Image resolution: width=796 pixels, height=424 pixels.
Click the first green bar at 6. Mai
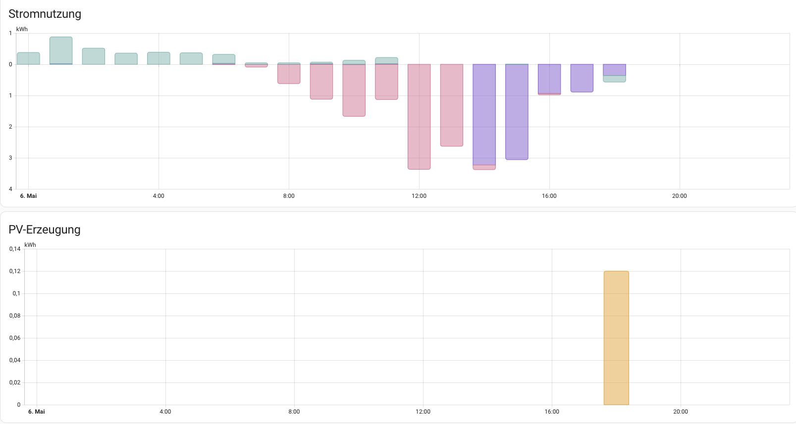pyautogui.click(x=28, y=58)
